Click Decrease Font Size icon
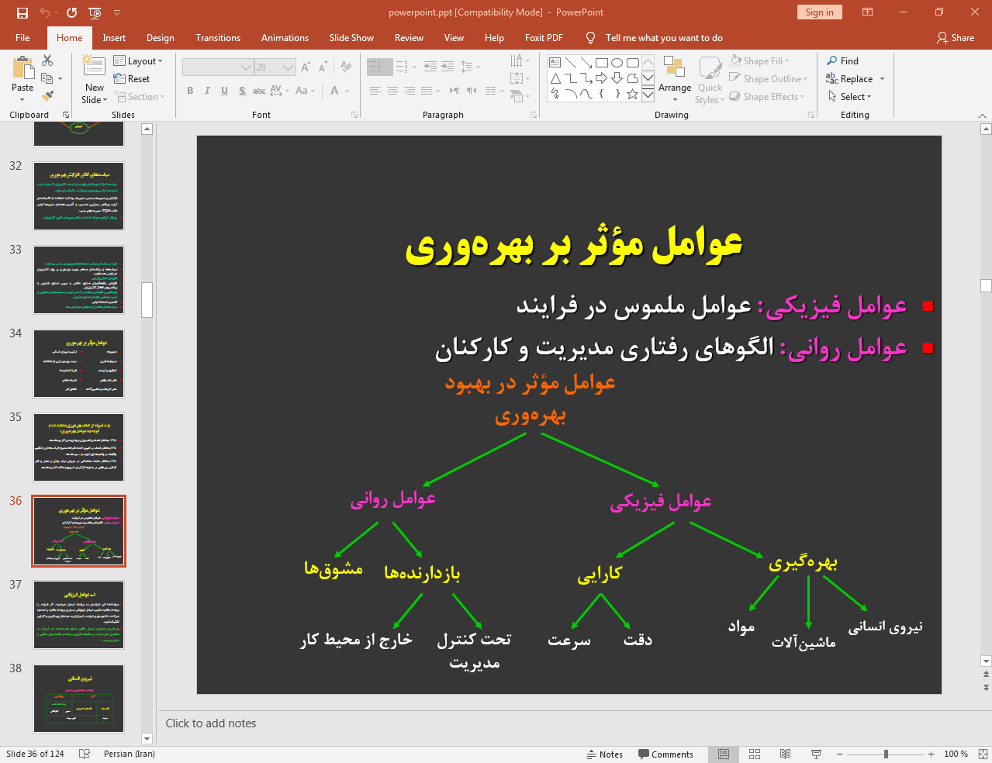Image resolution: width=992 pixels, height=763 pixels. click(x=323, y=67)
